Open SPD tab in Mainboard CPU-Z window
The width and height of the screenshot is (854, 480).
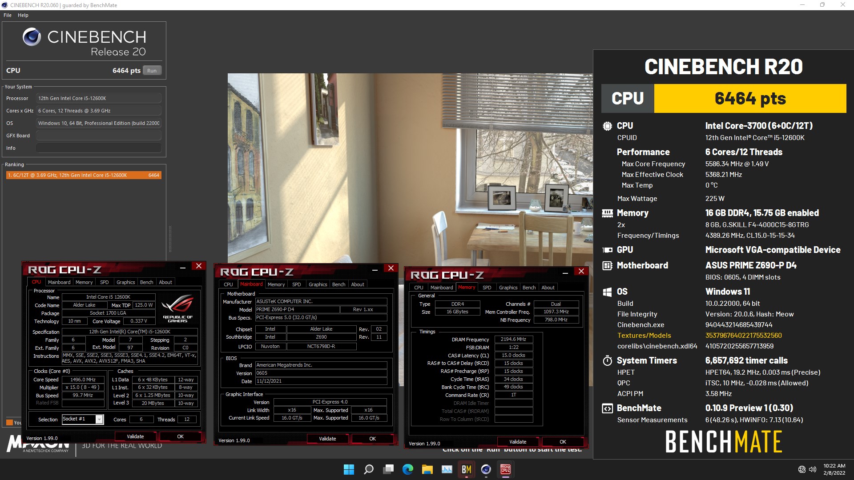(x=297, y=284)
